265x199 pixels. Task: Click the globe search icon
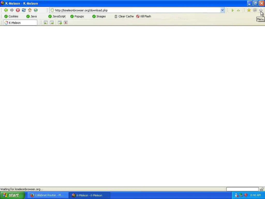coord(36,10)
